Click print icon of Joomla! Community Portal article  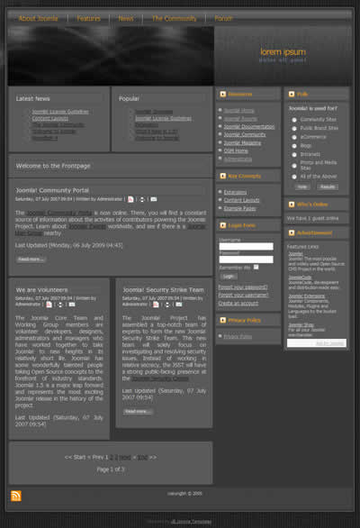[142, 199]
